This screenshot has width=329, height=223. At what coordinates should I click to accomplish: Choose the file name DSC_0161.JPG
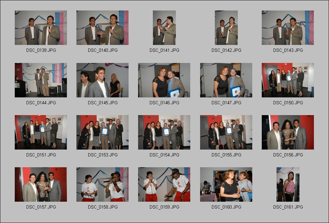pos(288,207)
